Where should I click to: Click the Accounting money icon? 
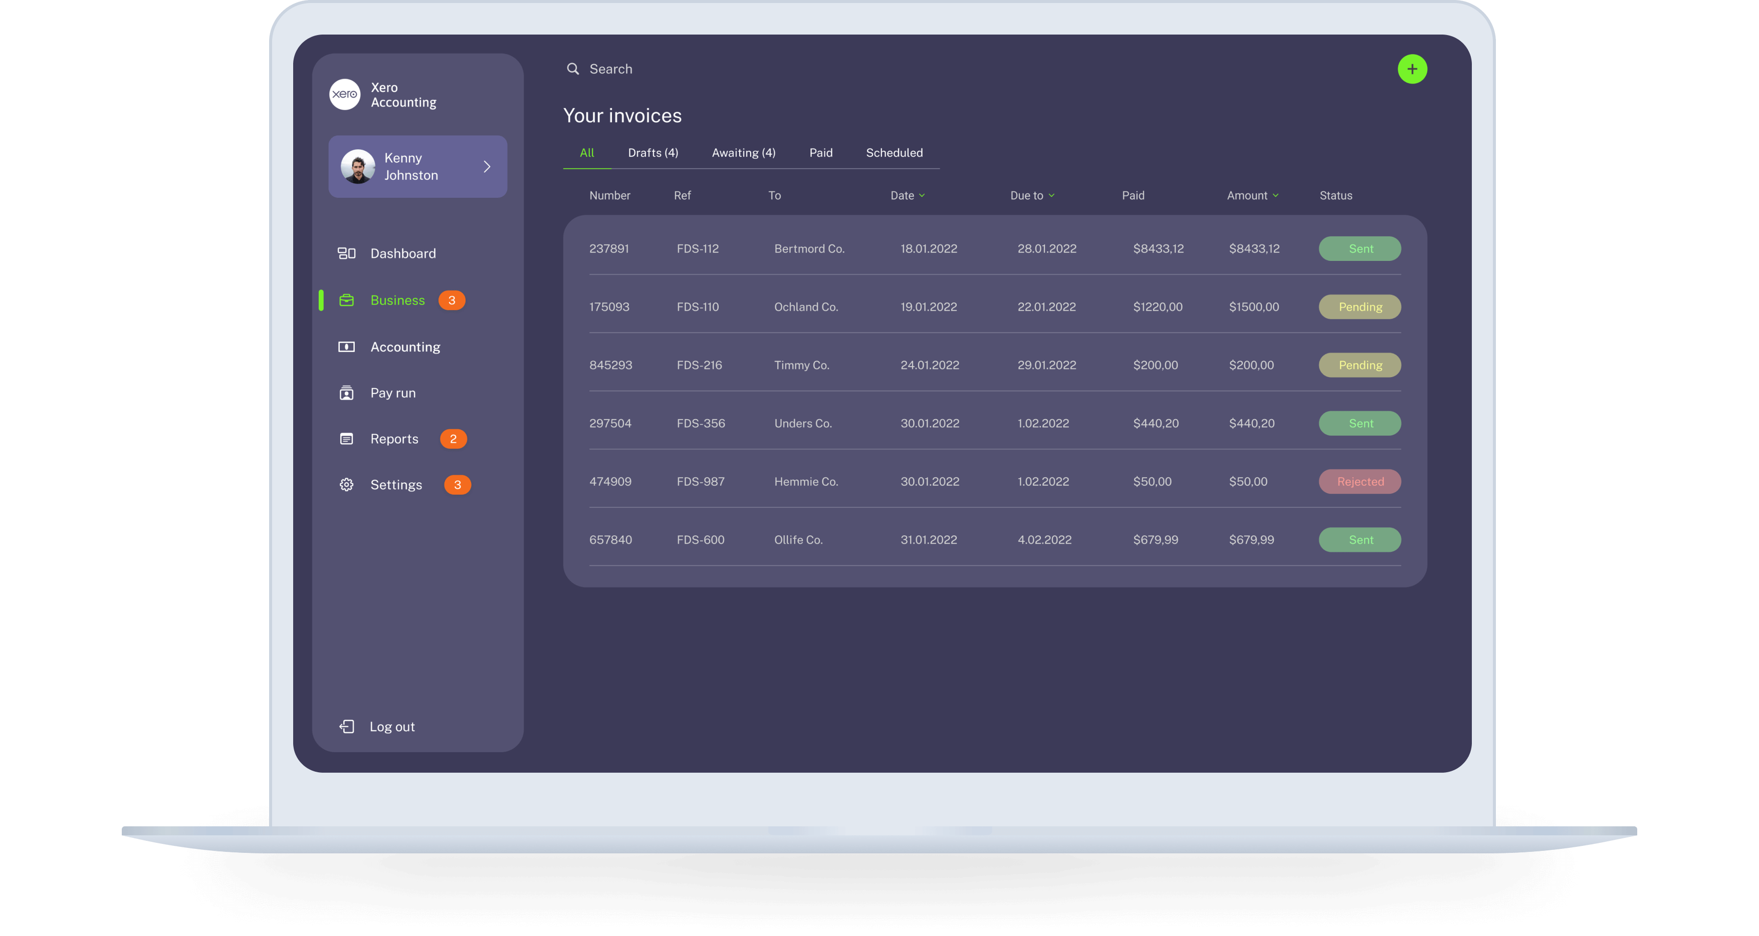coord(346,347)
